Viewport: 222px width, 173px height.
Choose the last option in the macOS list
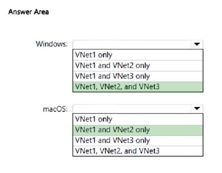138,151
